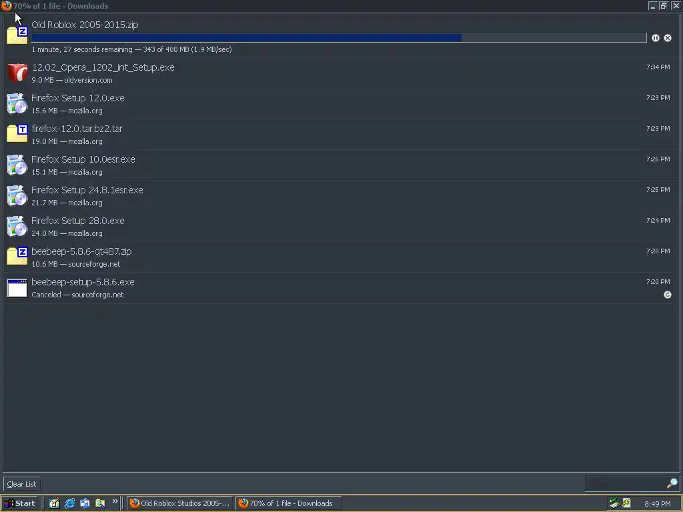Viewport: 683px width, 512px height.
Task: Click the 8:49 PM system clock
Action: click(657, 504)
